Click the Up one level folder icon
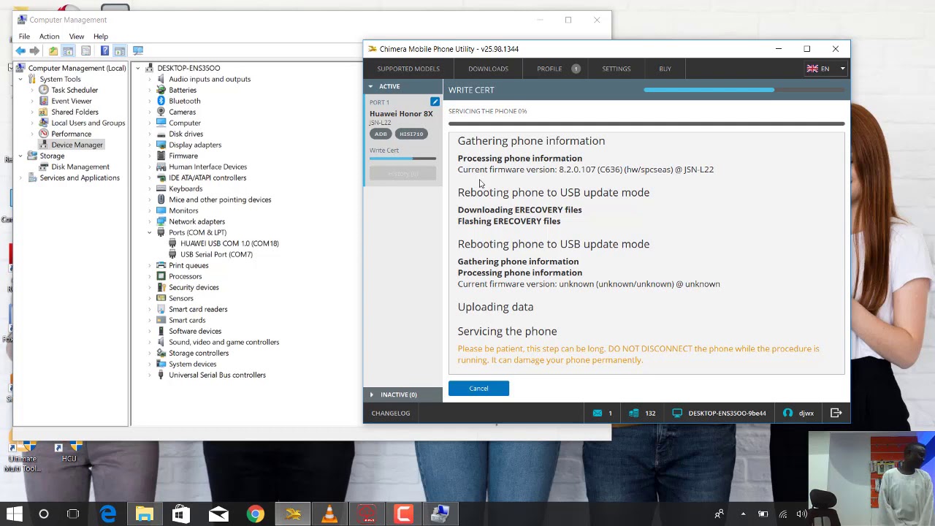The image size is (935, 526). 53,50
